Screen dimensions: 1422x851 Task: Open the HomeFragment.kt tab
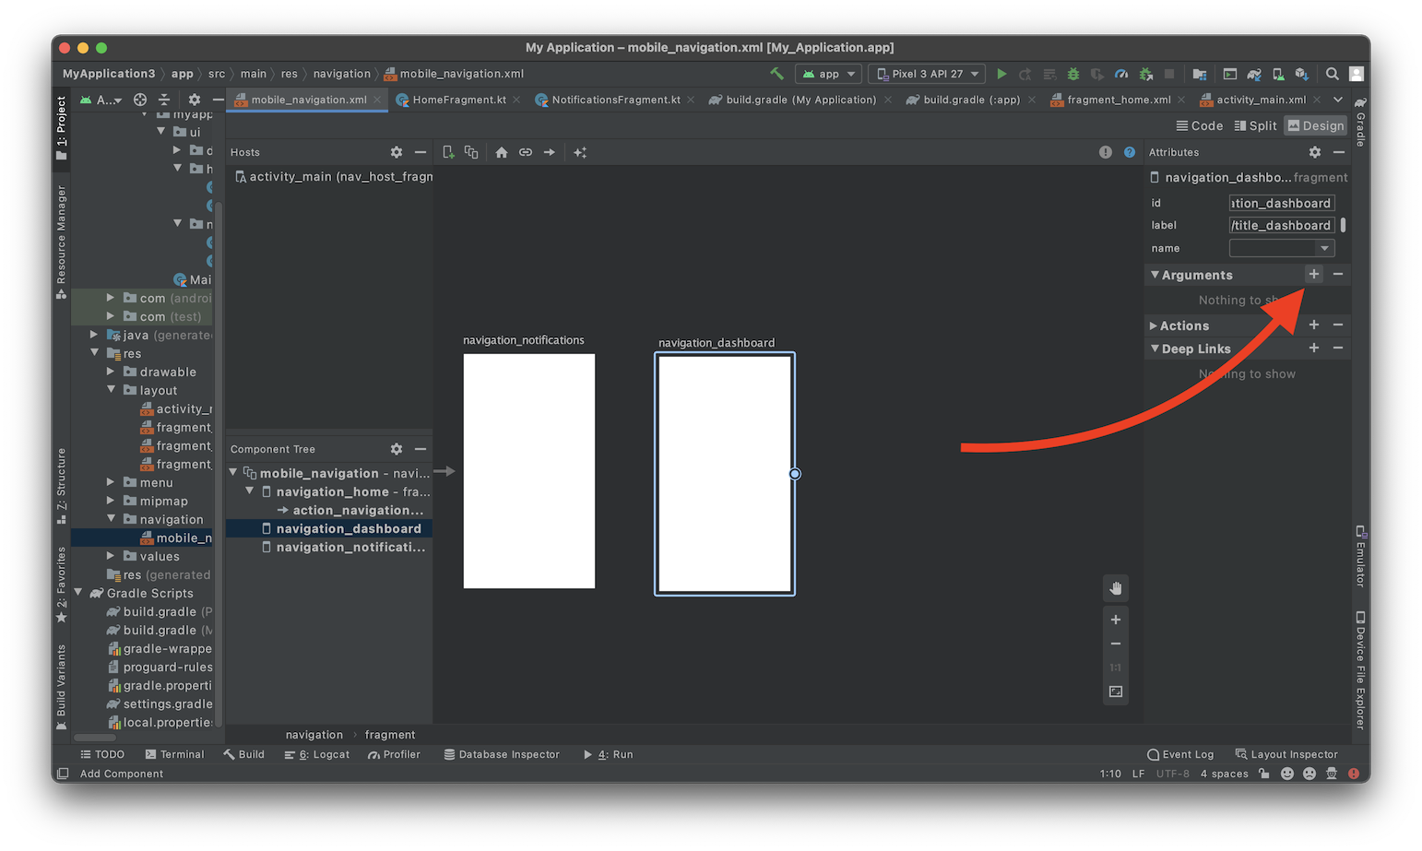(x=458, y=100)
